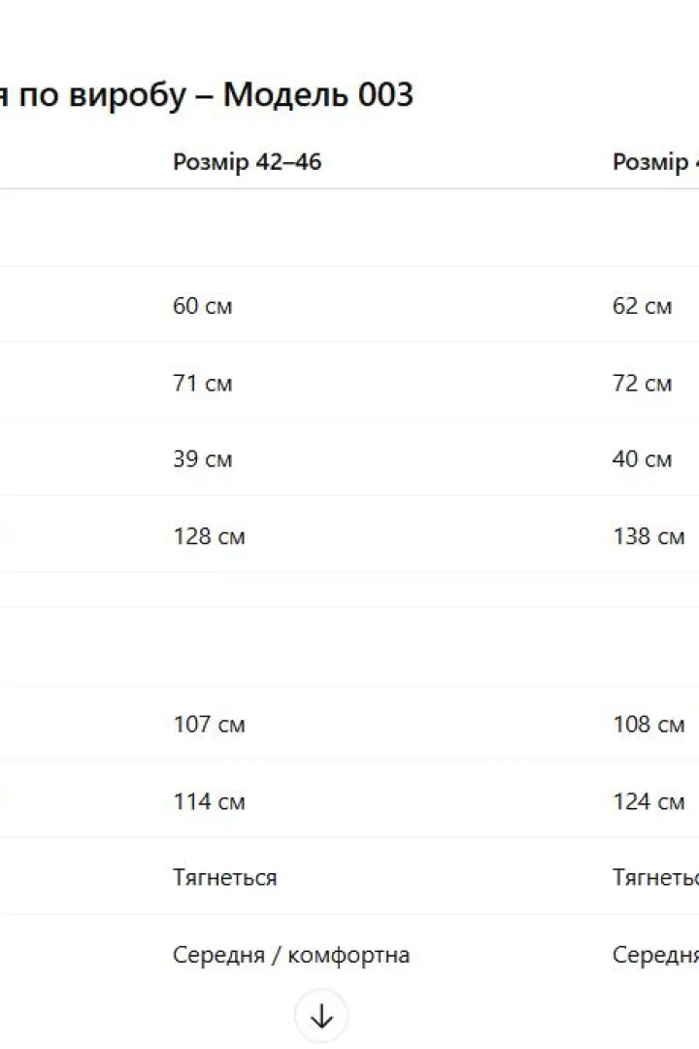699x1049 pixels.
Task: Select the cut-off Тягнеться cell in right column
Action: [655, 877]
